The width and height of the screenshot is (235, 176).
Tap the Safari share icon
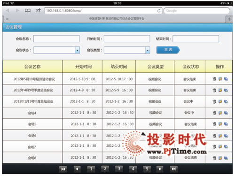point(38,10)
